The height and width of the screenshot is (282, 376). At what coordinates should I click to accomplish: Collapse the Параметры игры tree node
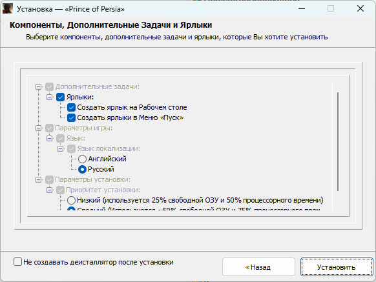(x=38, y=128)
